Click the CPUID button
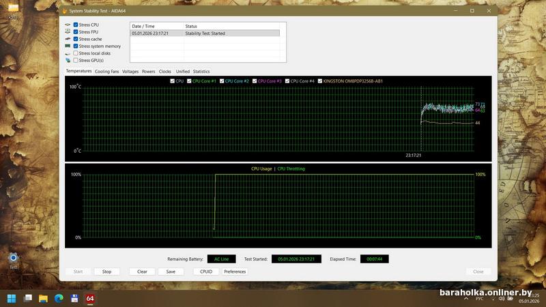Image resolution: width=546 pixels, height=307 pixels. tap(205, 272)
